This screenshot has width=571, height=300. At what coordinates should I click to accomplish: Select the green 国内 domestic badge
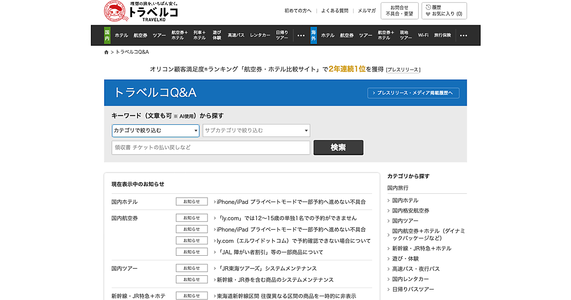[x=107, y=35]
